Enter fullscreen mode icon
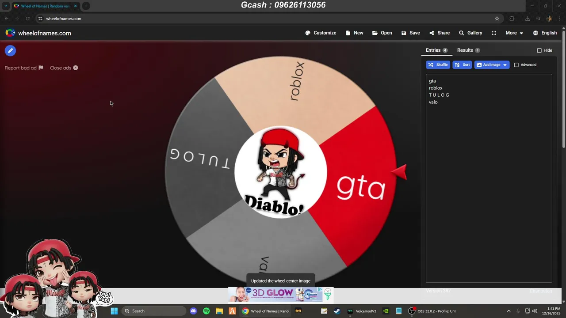 (x=494, y=33)
